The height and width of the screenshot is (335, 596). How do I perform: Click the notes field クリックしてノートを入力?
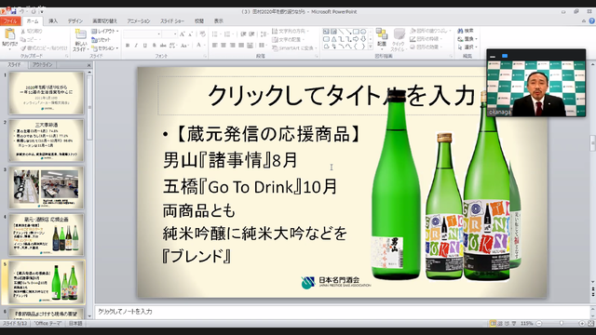coord(342,312)
